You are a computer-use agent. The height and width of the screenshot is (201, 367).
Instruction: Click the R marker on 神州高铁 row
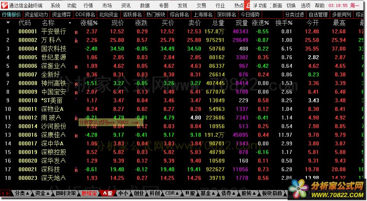click(76, 84)
